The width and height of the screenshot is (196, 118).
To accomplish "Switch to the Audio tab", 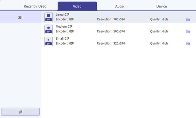I will coord(119,7).
